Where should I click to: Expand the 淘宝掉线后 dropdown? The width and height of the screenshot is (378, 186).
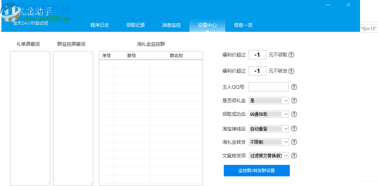point(286,129)
